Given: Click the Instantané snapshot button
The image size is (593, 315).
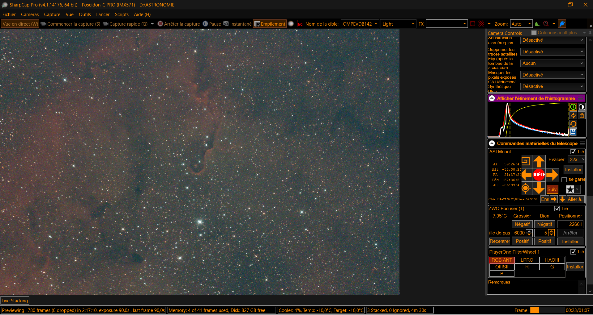Looking at the screenshot, I should [x=237, y=24].
